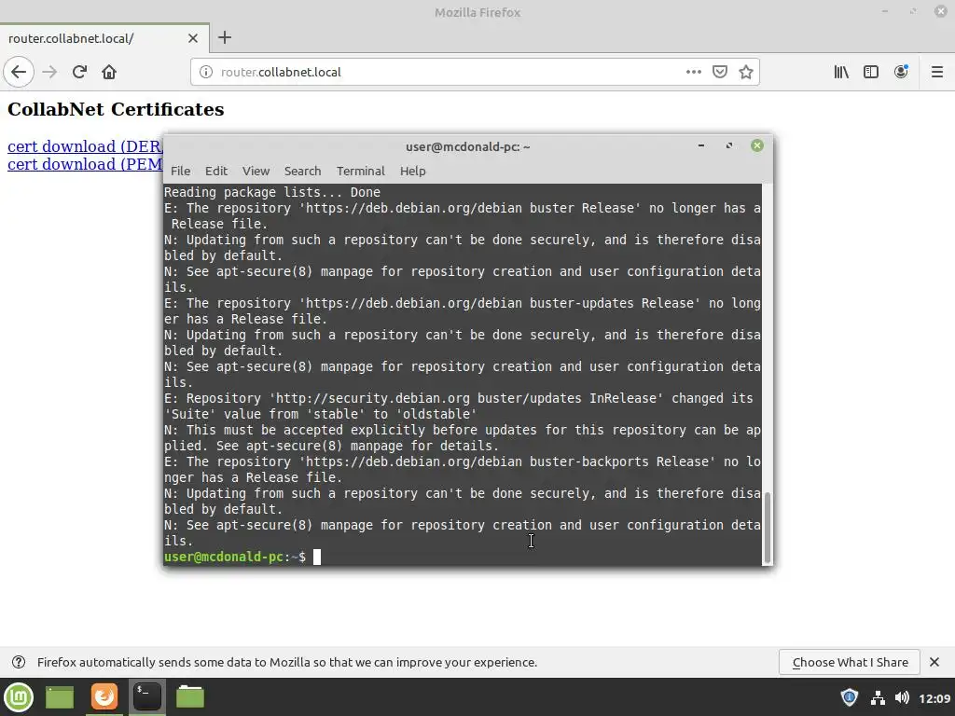
Task: Open Firefox Library icon
Action: [x=841, y=72]
